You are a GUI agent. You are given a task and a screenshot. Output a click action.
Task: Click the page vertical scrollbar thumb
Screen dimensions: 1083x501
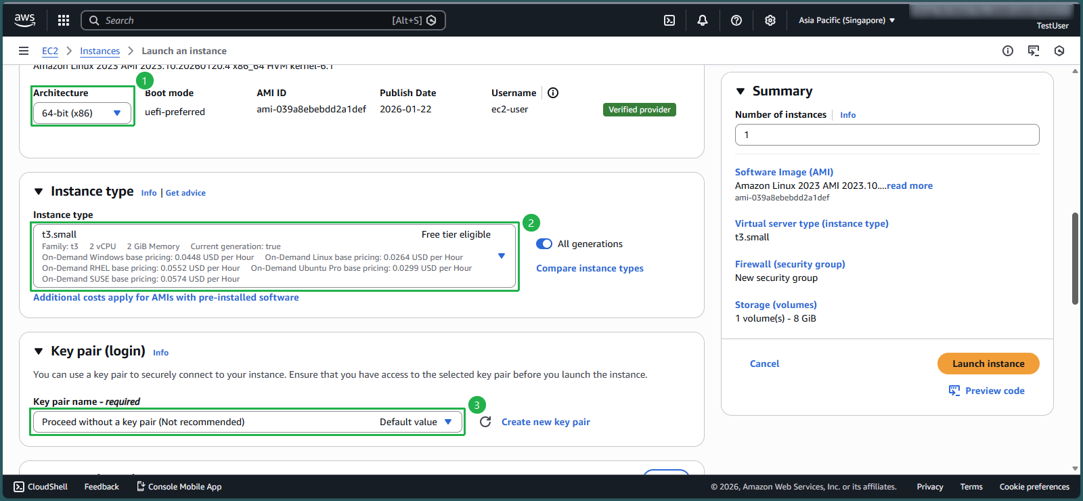point(1075,259)
